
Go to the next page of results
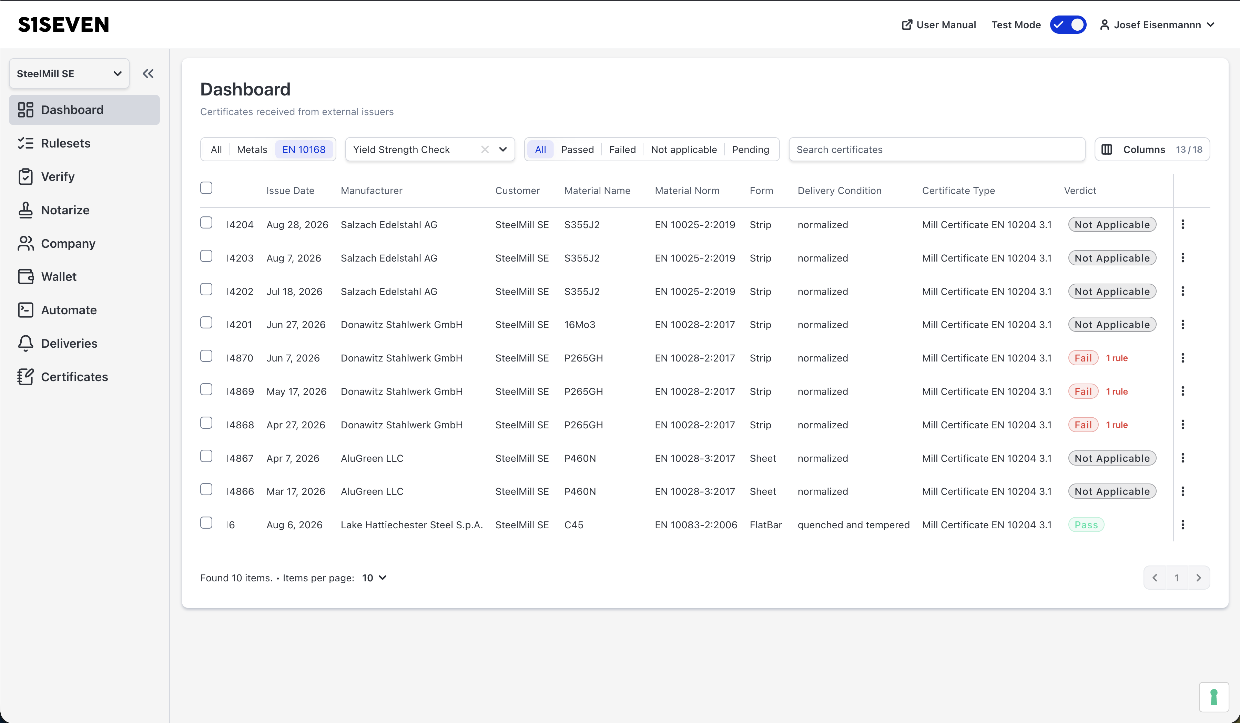pos(1199,578)
